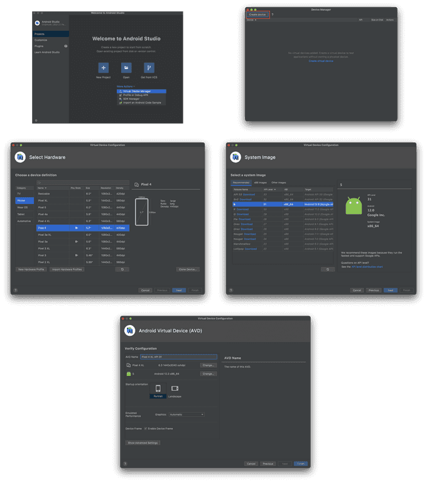
Task: Click Change button for Pixel 4 XL hardware
Action: (208, 365)
